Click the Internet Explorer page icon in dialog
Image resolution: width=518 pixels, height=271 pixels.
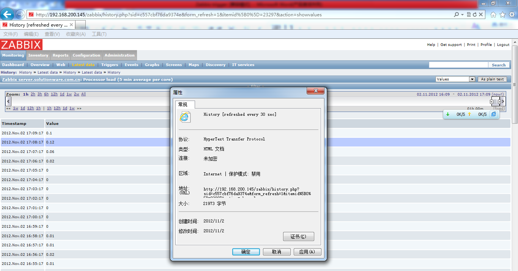coord(185,117)
